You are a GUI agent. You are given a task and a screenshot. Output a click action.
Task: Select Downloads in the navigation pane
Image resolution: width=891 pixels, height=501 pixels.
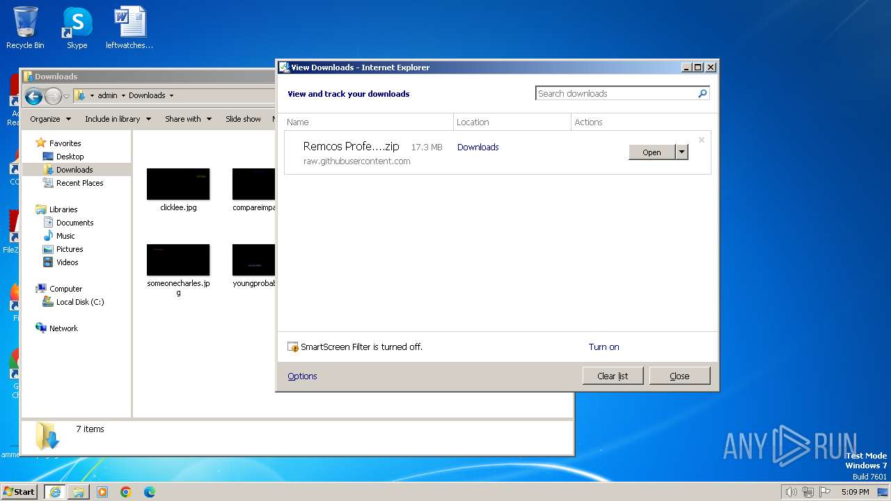74,170
